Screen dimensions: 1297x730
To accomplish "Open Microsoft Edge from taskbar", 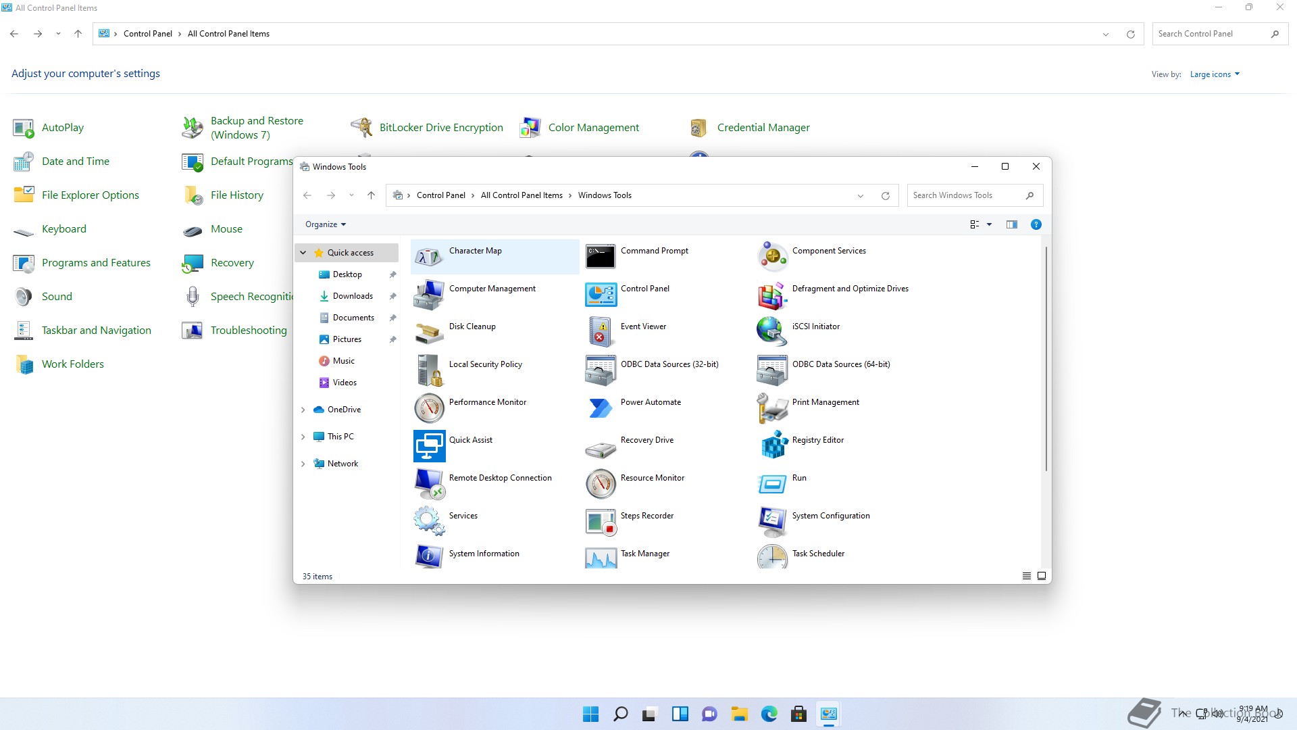I will tap(769, 714).
